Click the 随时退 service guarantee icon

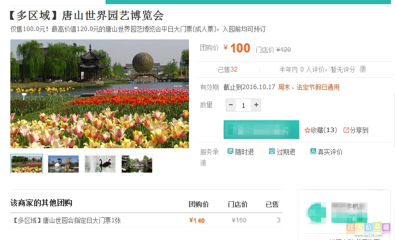230,151
